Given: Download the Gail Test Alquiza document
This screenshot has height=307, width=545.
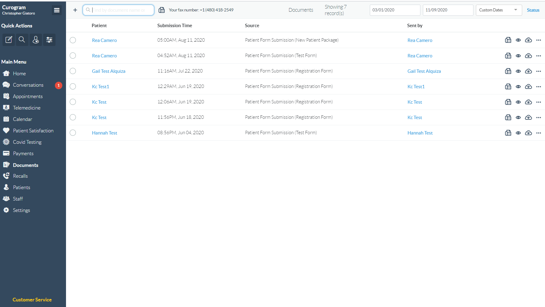Looking at the screenshot, I should (528, 71).
